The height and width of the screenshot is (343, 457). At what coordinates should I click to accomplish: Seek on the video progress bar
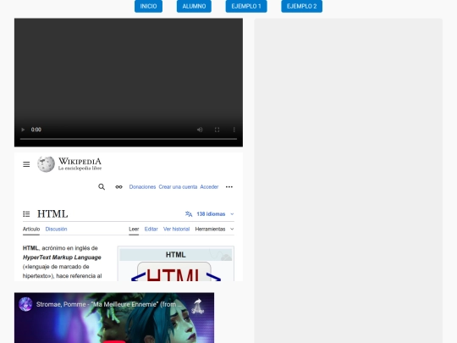pyautogui.click(x=129, y=139)
